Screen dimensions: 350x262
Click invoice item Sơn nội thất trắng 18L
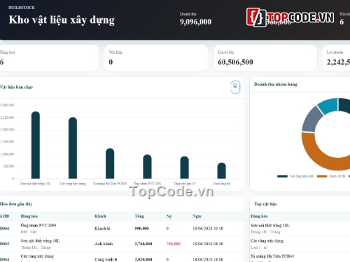(40, 241)
